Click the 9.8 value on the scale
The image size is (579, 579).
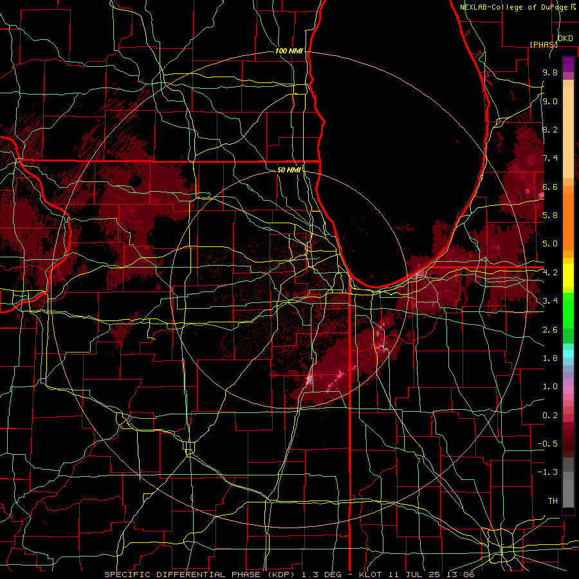(550, 72)
